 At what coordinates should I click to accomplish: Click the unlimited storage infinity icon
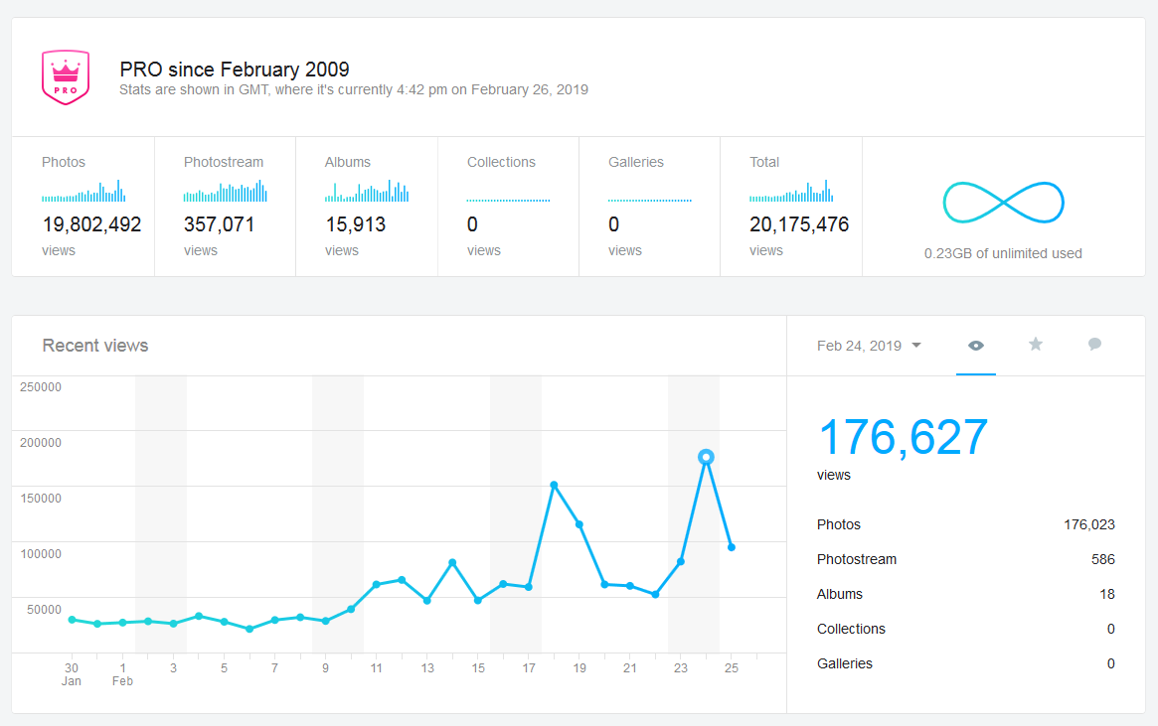click(x=1003, y=203)
